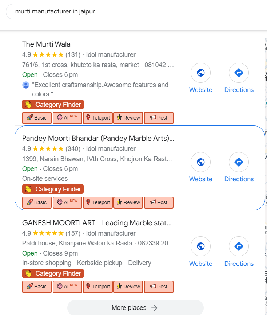Click Teleport pin button under The Murti Wala
This screenshot has height=315, width=267.
pos(98,118)
